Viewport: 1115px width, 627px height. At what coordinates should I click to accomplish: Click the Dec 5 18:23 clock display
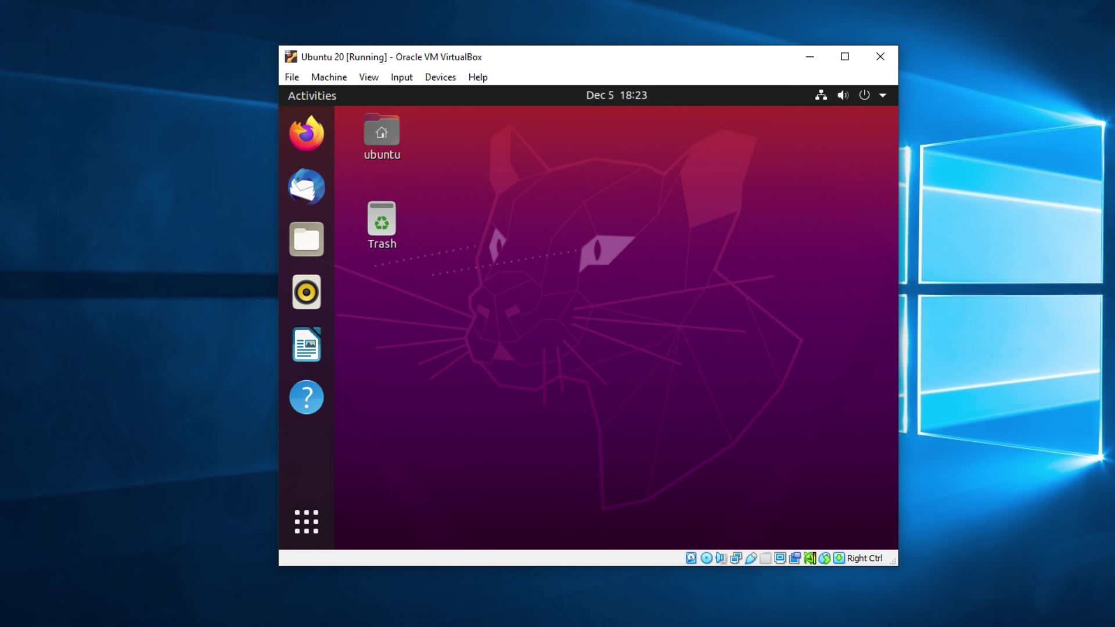(617, 95)
